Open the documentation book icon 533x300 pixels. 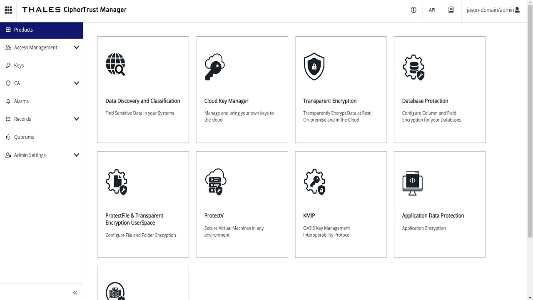451,10
